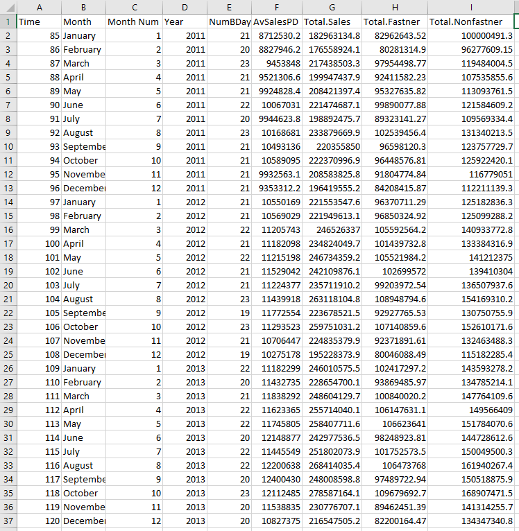Click AvSalesPD value 12400430
Screen dimensions: 519x531
pyautogui.click(x=277, y=479)
